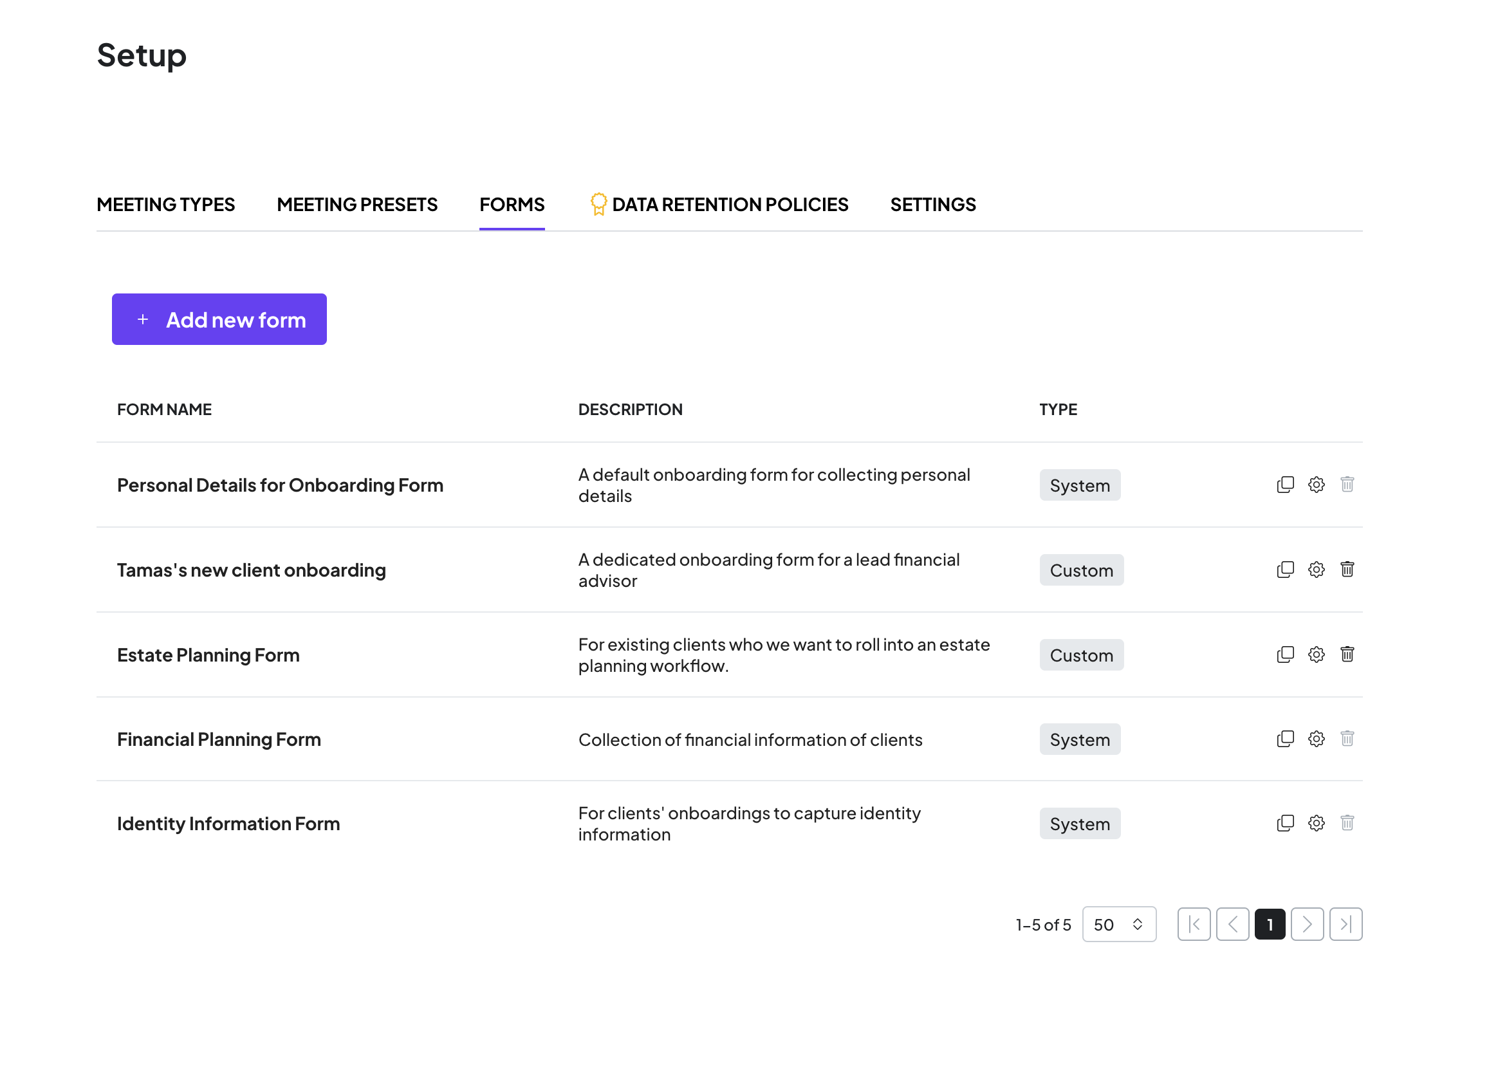Open settings gear for Financial Planning Form
The height and width of the screenshot is (1067, 1498).
(x=1316, y=739)
